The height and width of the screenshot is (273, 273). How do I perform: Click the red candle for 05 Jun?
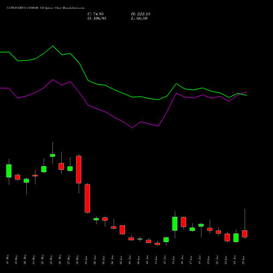pos(122,230)
